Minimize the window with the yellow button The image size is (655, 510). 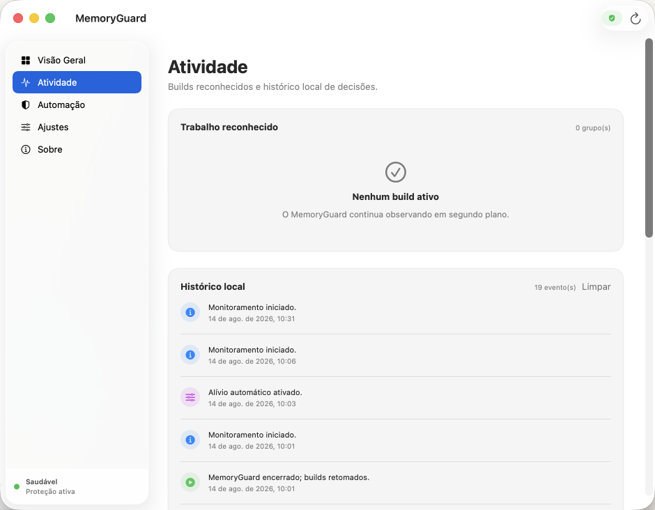coord(34,18)
